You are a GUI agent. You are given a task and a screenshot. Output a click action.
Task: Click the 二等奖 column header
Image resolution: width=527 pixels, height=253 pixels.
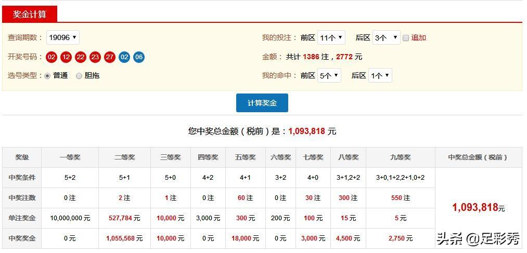124,157
